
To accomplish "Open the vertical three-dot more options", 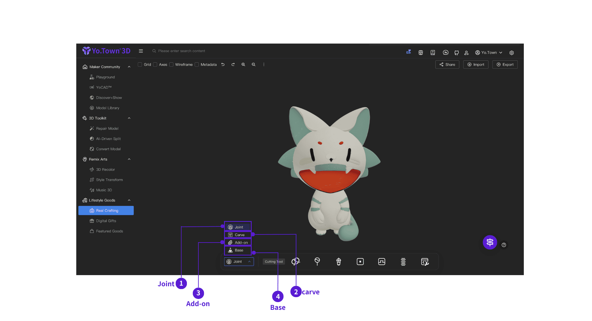I will point(264,65).
